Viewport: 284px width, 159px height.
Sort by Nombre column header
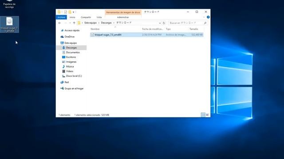[x=95, y=29]
